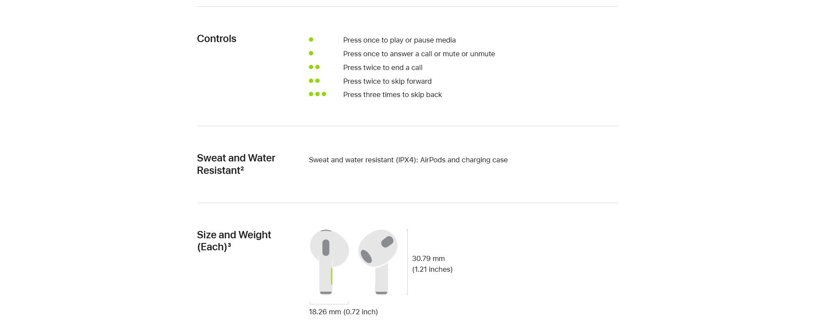The image size is (815, 328).
Task: Click the Sweat and Water Resistant heading
Action: [x=236, y=164]
